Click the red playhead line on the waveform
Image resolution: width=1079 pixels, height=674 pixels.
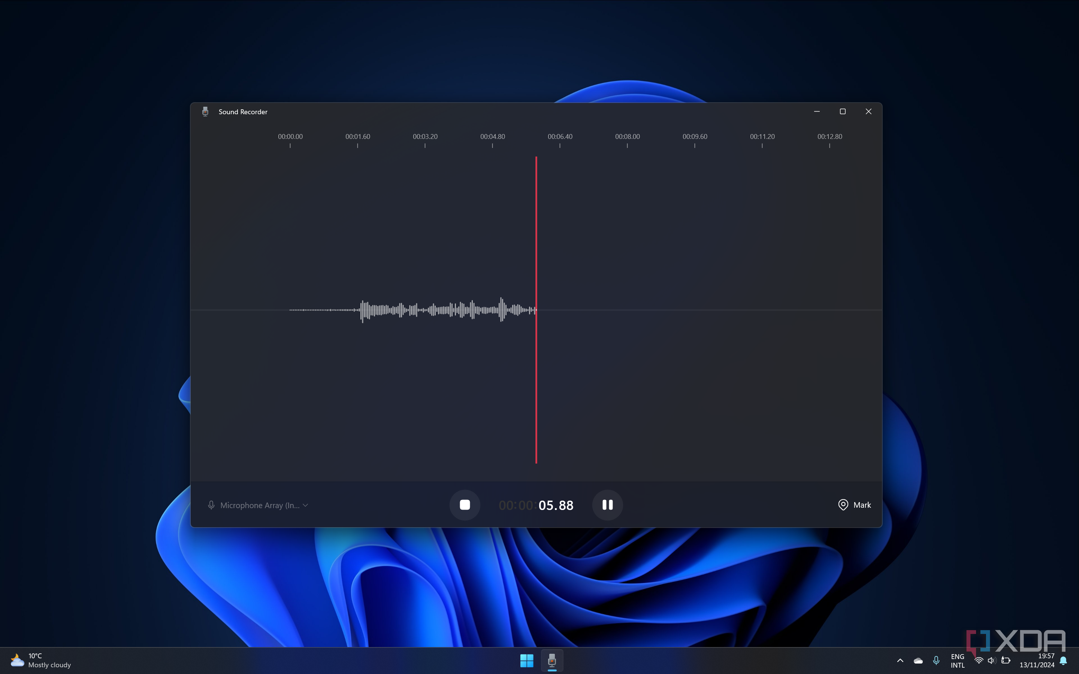536,310
